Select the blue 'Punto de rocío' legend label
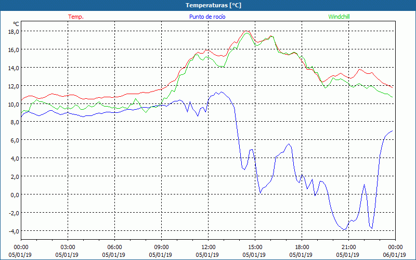Image resolution: width=416 pixels, height=260 pixels. click(207, 17)
